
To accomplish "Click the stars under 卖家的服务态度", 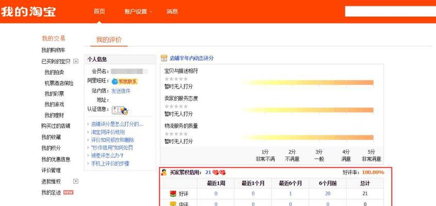I will pyautogui.click(x=176, y=106).
